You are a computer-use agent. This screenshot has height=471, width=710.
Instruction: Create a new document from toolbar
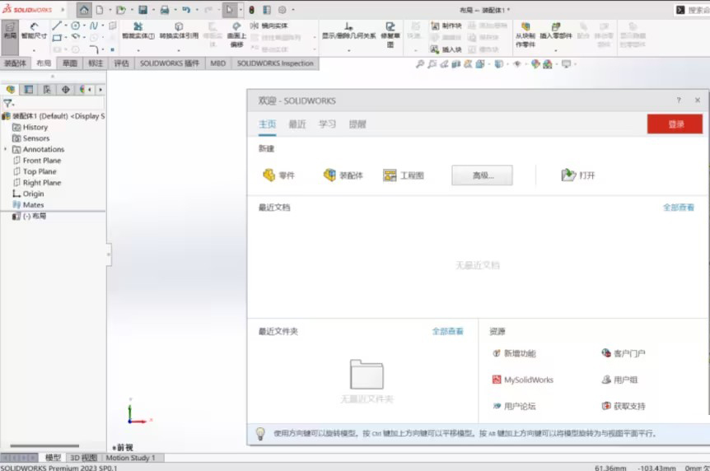click(x=100, y=10)
